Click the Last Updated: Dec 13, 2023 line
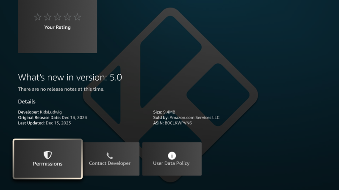Screen dimensions: 339x190 [x=44, y=123]
